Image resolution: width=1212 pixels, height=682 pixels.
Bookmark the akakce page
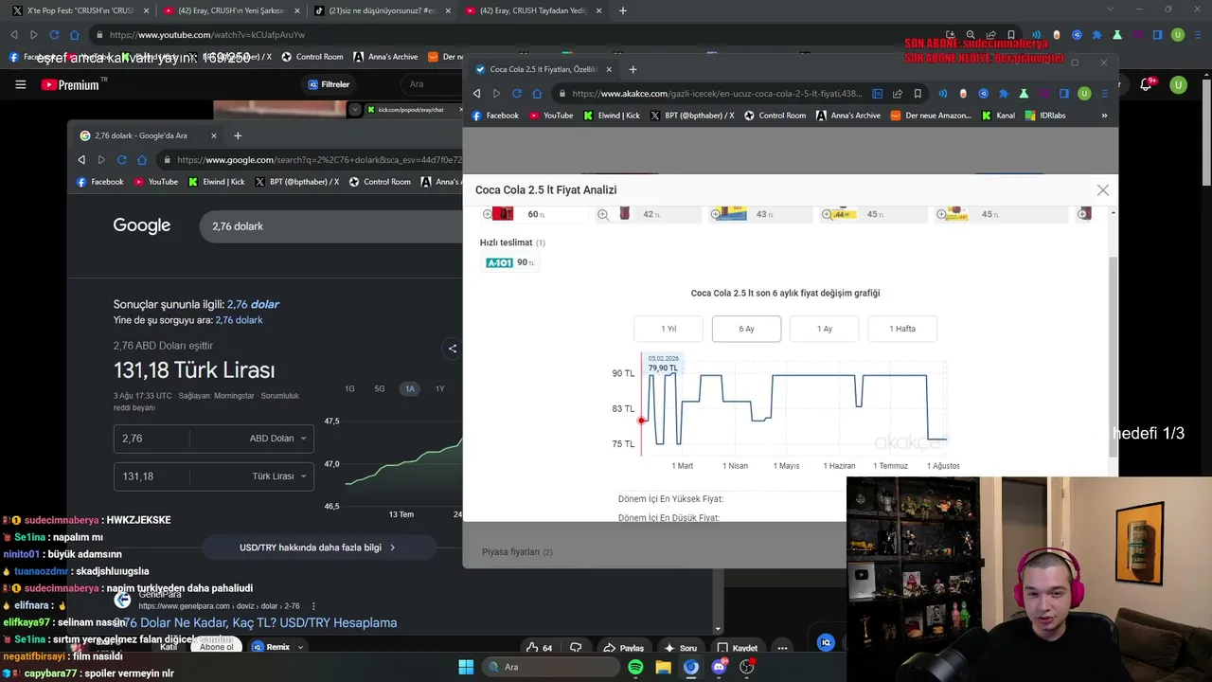pos(918,94)
